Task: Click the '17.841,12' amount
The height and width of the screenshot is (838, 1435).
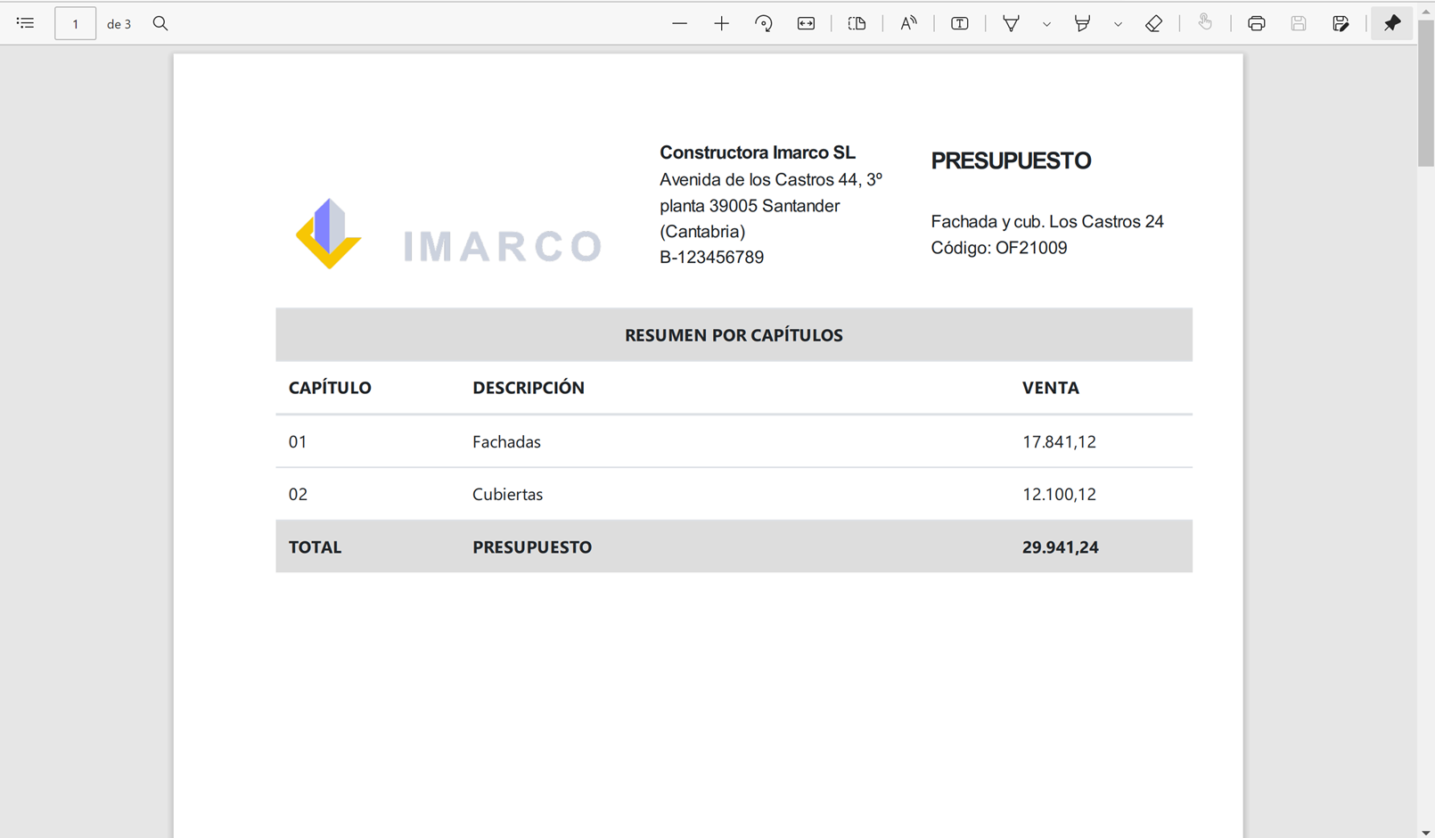Action: click(1059, 442)
